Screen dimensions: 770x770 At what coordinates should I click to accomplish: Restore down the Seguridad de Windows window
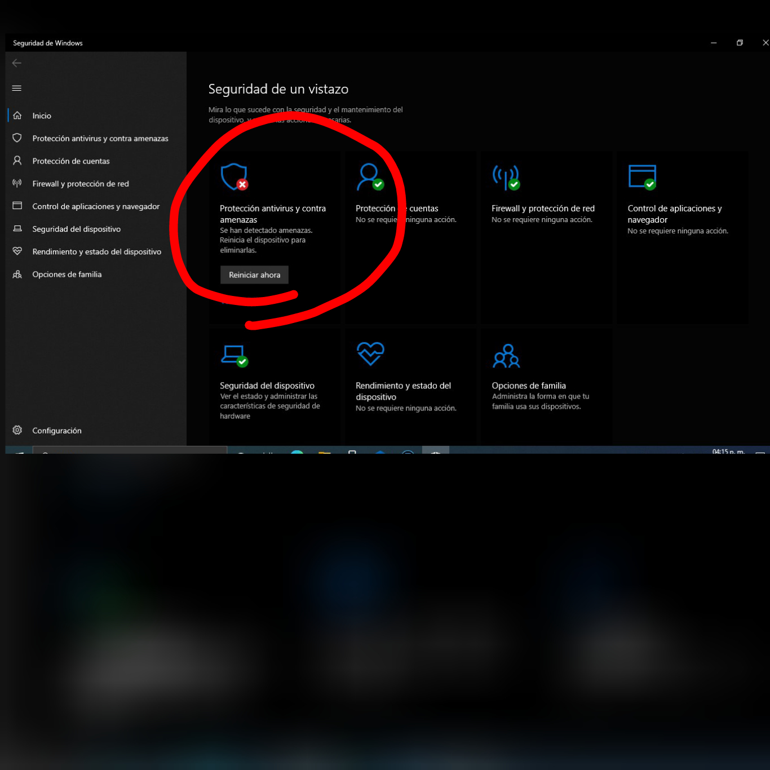pyautogui.click(x=740, y=43)
